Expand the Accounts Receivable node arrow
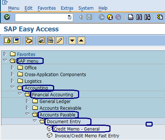This screenshot has height=140, width=165. [x=27, y=108]
